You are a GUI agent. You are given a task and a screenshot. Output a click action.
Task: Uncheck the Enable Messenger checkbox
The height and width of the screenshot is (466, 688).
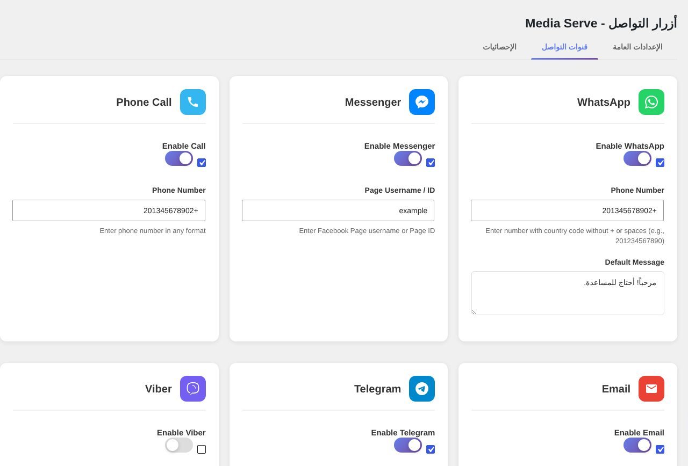click(431, 163)
